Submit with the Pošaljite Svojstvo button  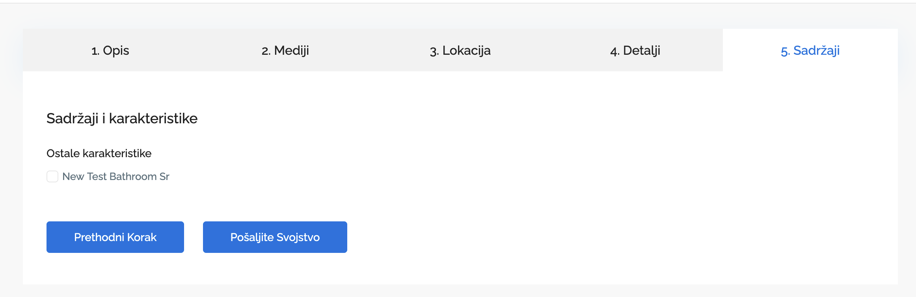click(275, 237)
